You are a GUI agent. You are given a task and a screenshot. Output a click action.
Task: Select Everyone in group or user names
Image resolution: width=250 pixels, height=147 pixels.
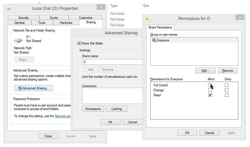[194, 40]
